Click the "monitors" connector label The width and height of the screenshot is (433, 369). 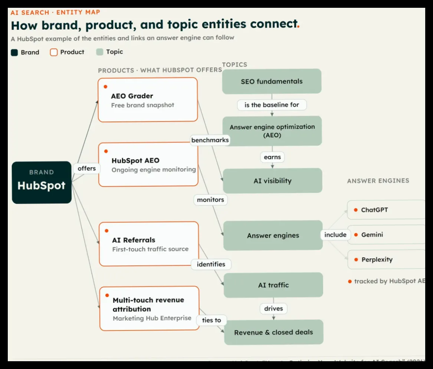pyautogui.click(x=211, y=200)
